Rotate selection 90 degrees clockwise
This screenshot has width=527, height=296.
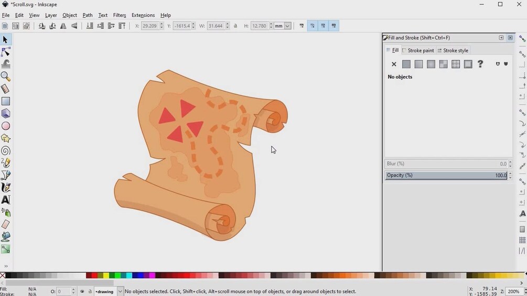[52, 26]
